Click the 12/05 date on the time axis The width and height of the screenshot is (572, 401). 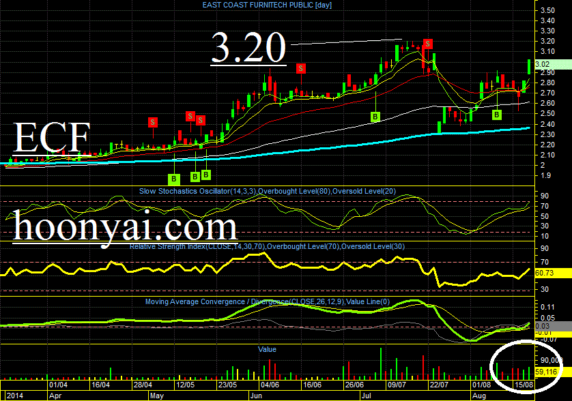pos(185,385)
